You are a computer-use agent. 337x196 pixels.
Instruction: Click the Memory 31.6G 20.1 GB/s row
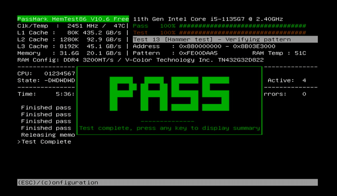(x=69, y=53)
